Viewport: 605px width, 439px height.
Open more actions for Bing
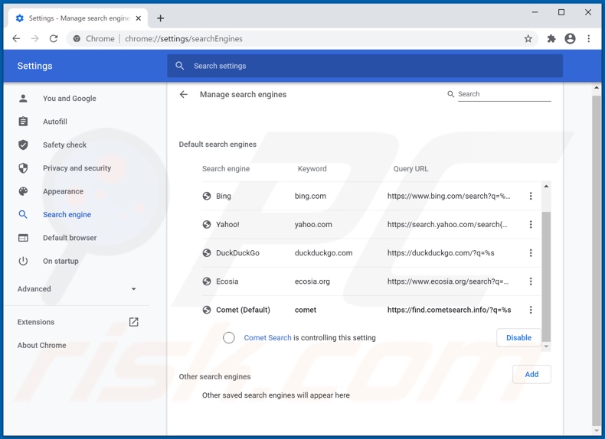click(531, 196)
